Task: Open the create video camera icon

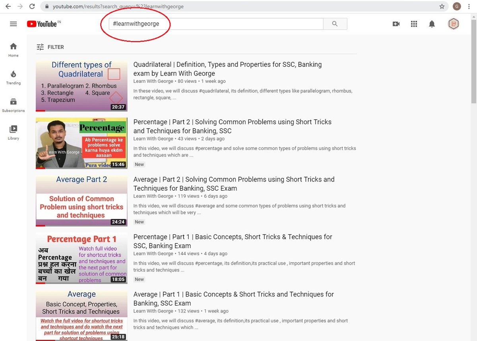Action: click(396, 24)
